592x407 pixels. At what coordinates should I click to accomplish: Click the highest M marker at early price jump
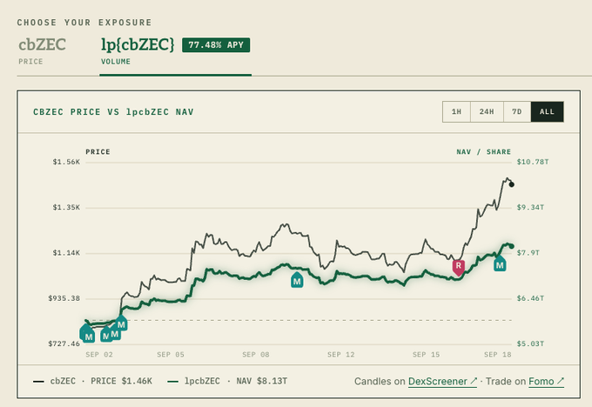click(121, 324)
